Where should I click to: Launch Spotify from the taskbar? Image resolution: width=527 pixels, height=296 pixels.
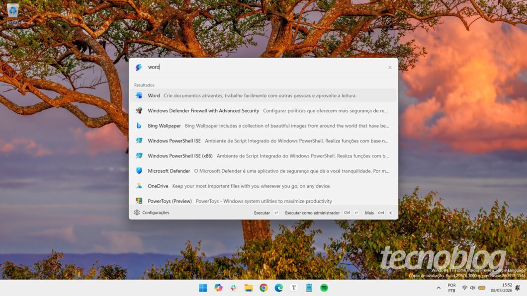[324, 288]
